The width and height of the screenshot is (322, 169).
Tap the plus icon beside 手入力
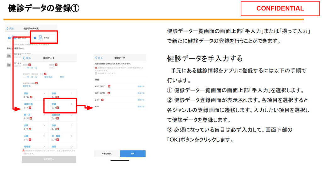tap(35, 38)
